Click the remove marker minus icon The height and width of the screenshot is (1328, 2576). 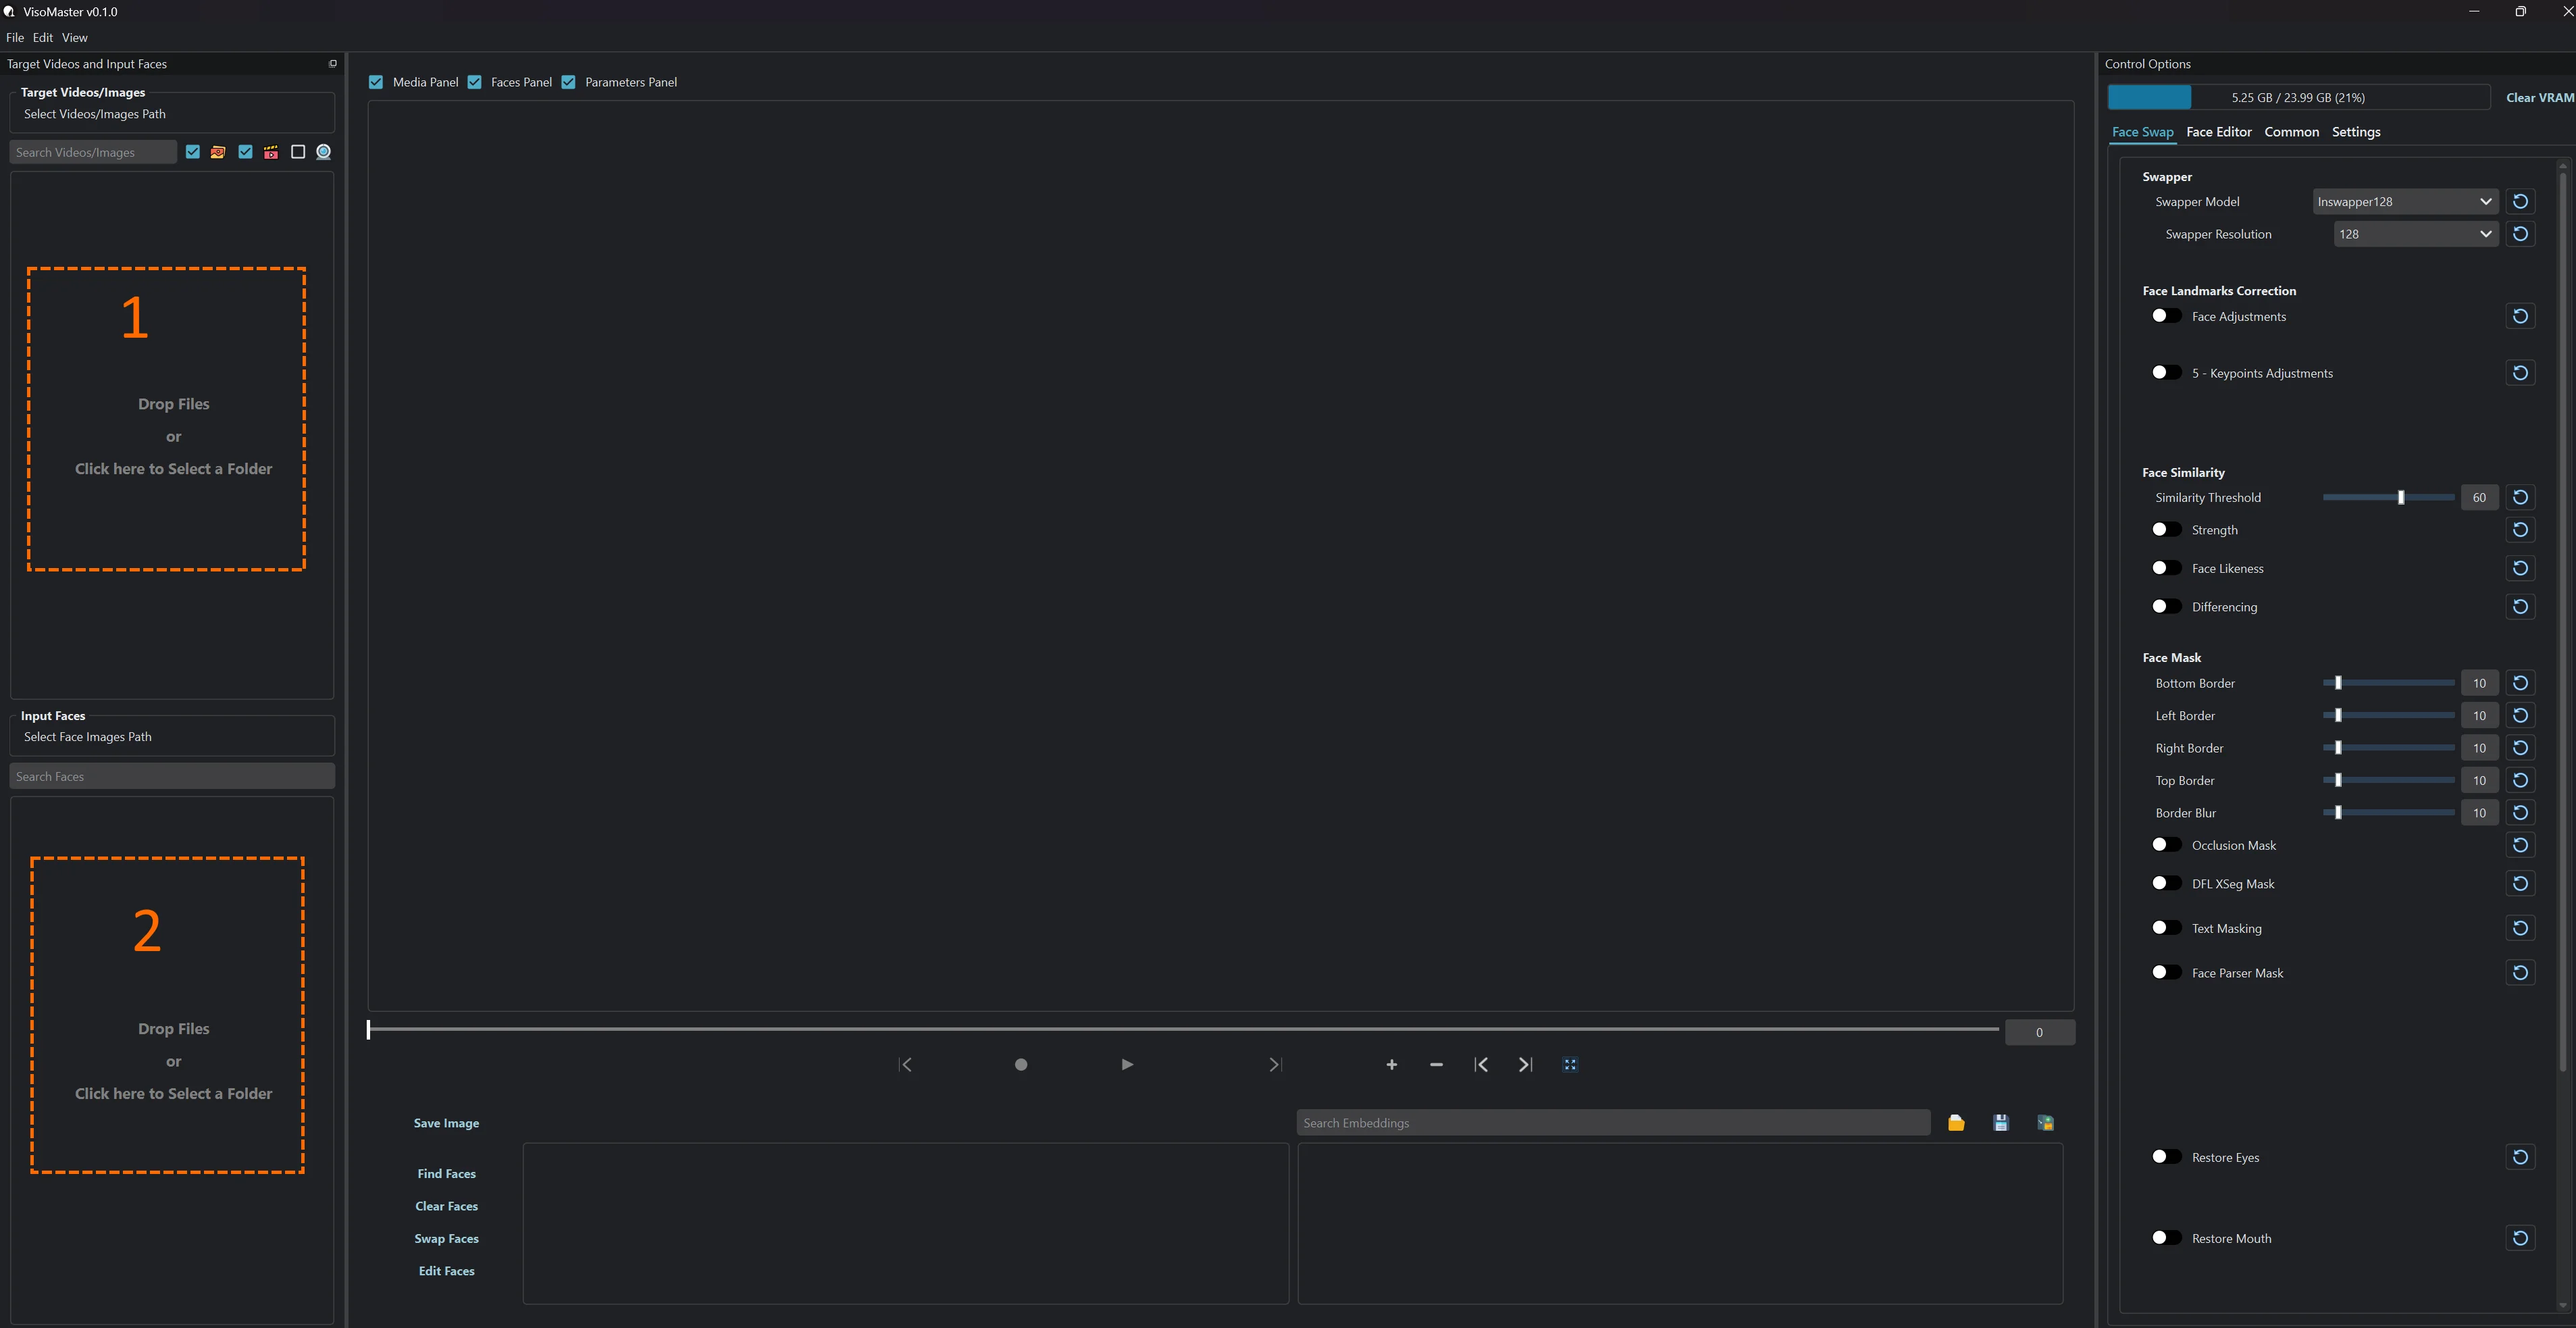1436,1065
